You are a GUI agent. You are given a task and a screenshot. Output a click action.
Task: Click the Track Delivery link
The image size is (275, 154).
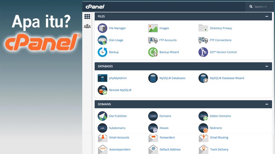[219, 149]
